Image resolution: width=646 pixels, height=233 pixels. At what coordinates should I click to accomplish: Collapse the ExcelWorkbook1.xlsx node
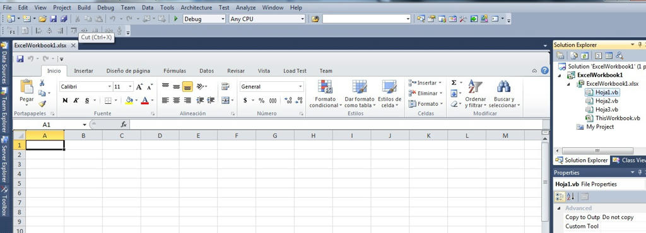[x=569, y=84]
